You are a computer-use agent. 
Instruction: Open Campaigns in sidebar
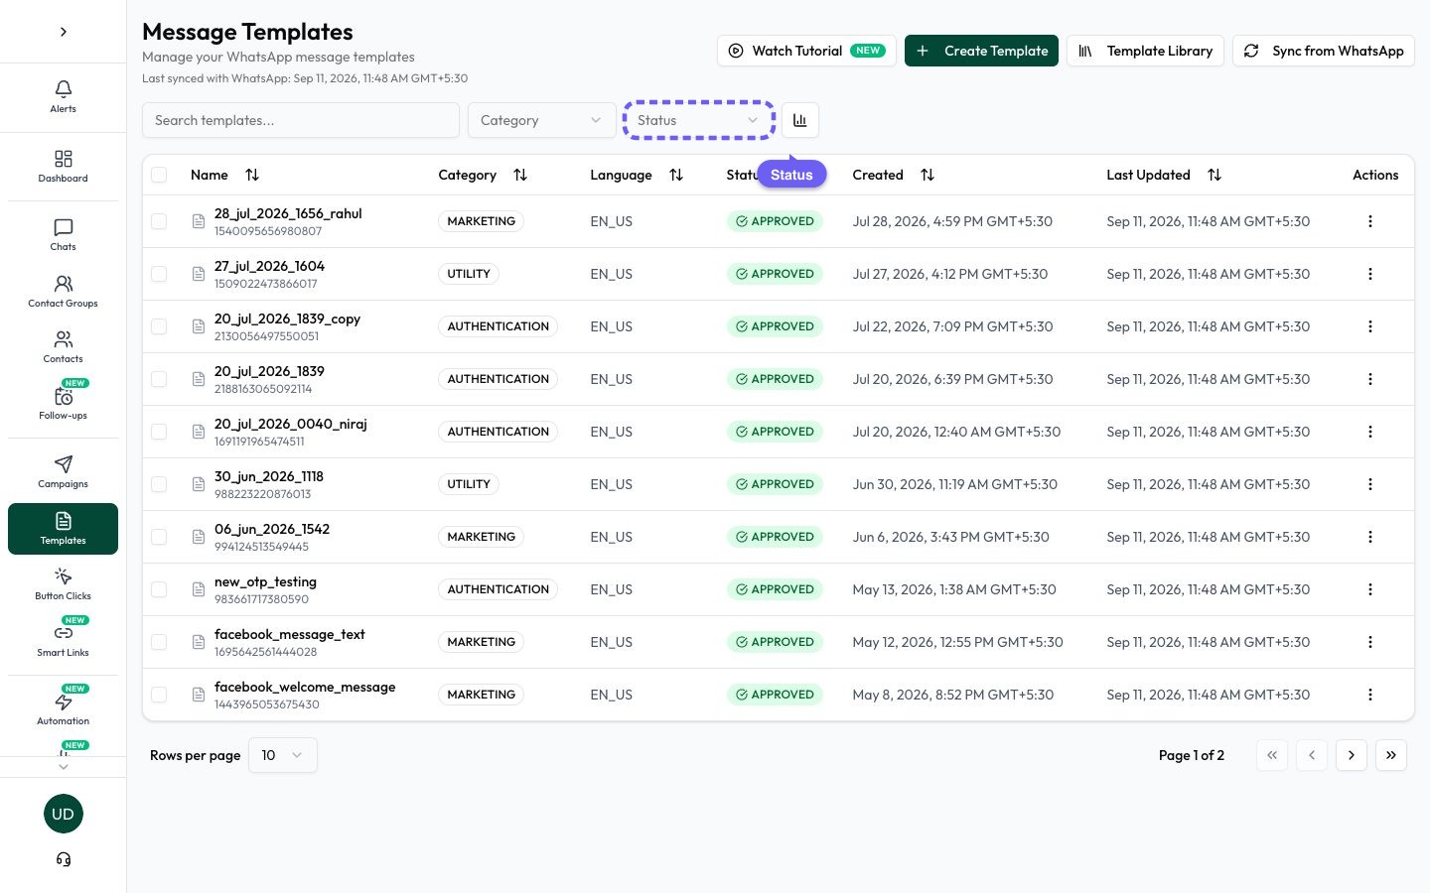click(64, 471)
